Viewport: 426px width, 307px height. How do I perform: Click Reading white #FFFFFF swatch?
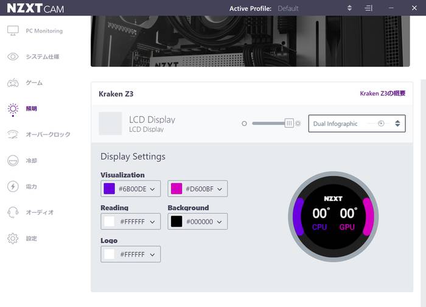point(109,221)
